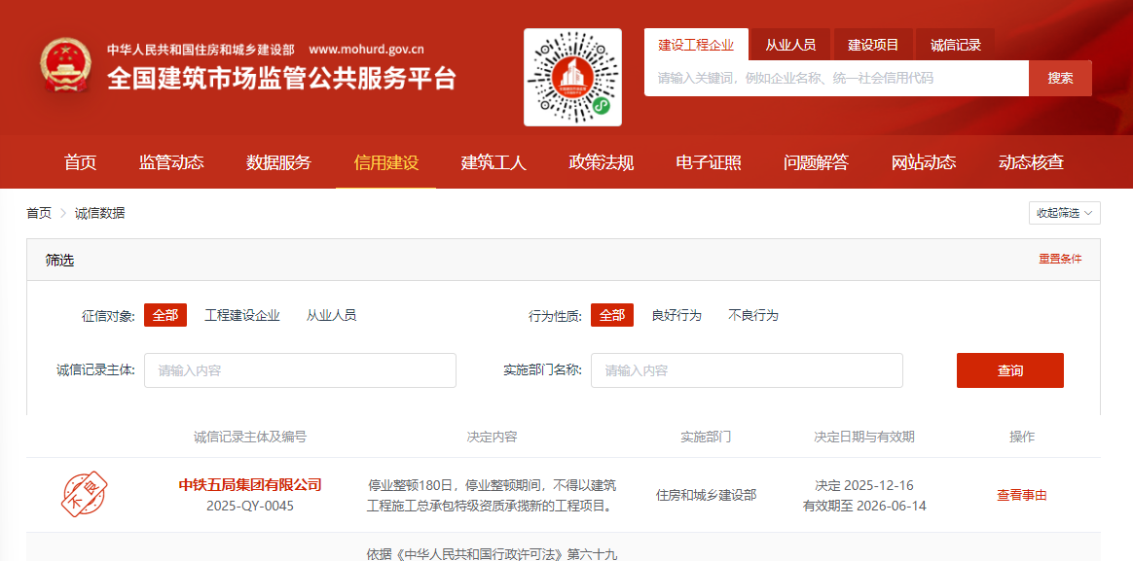Viewport: 1133px width, 561px height.
Task: Open the 电子证照 navigation menu
Action: coord(709,162)
